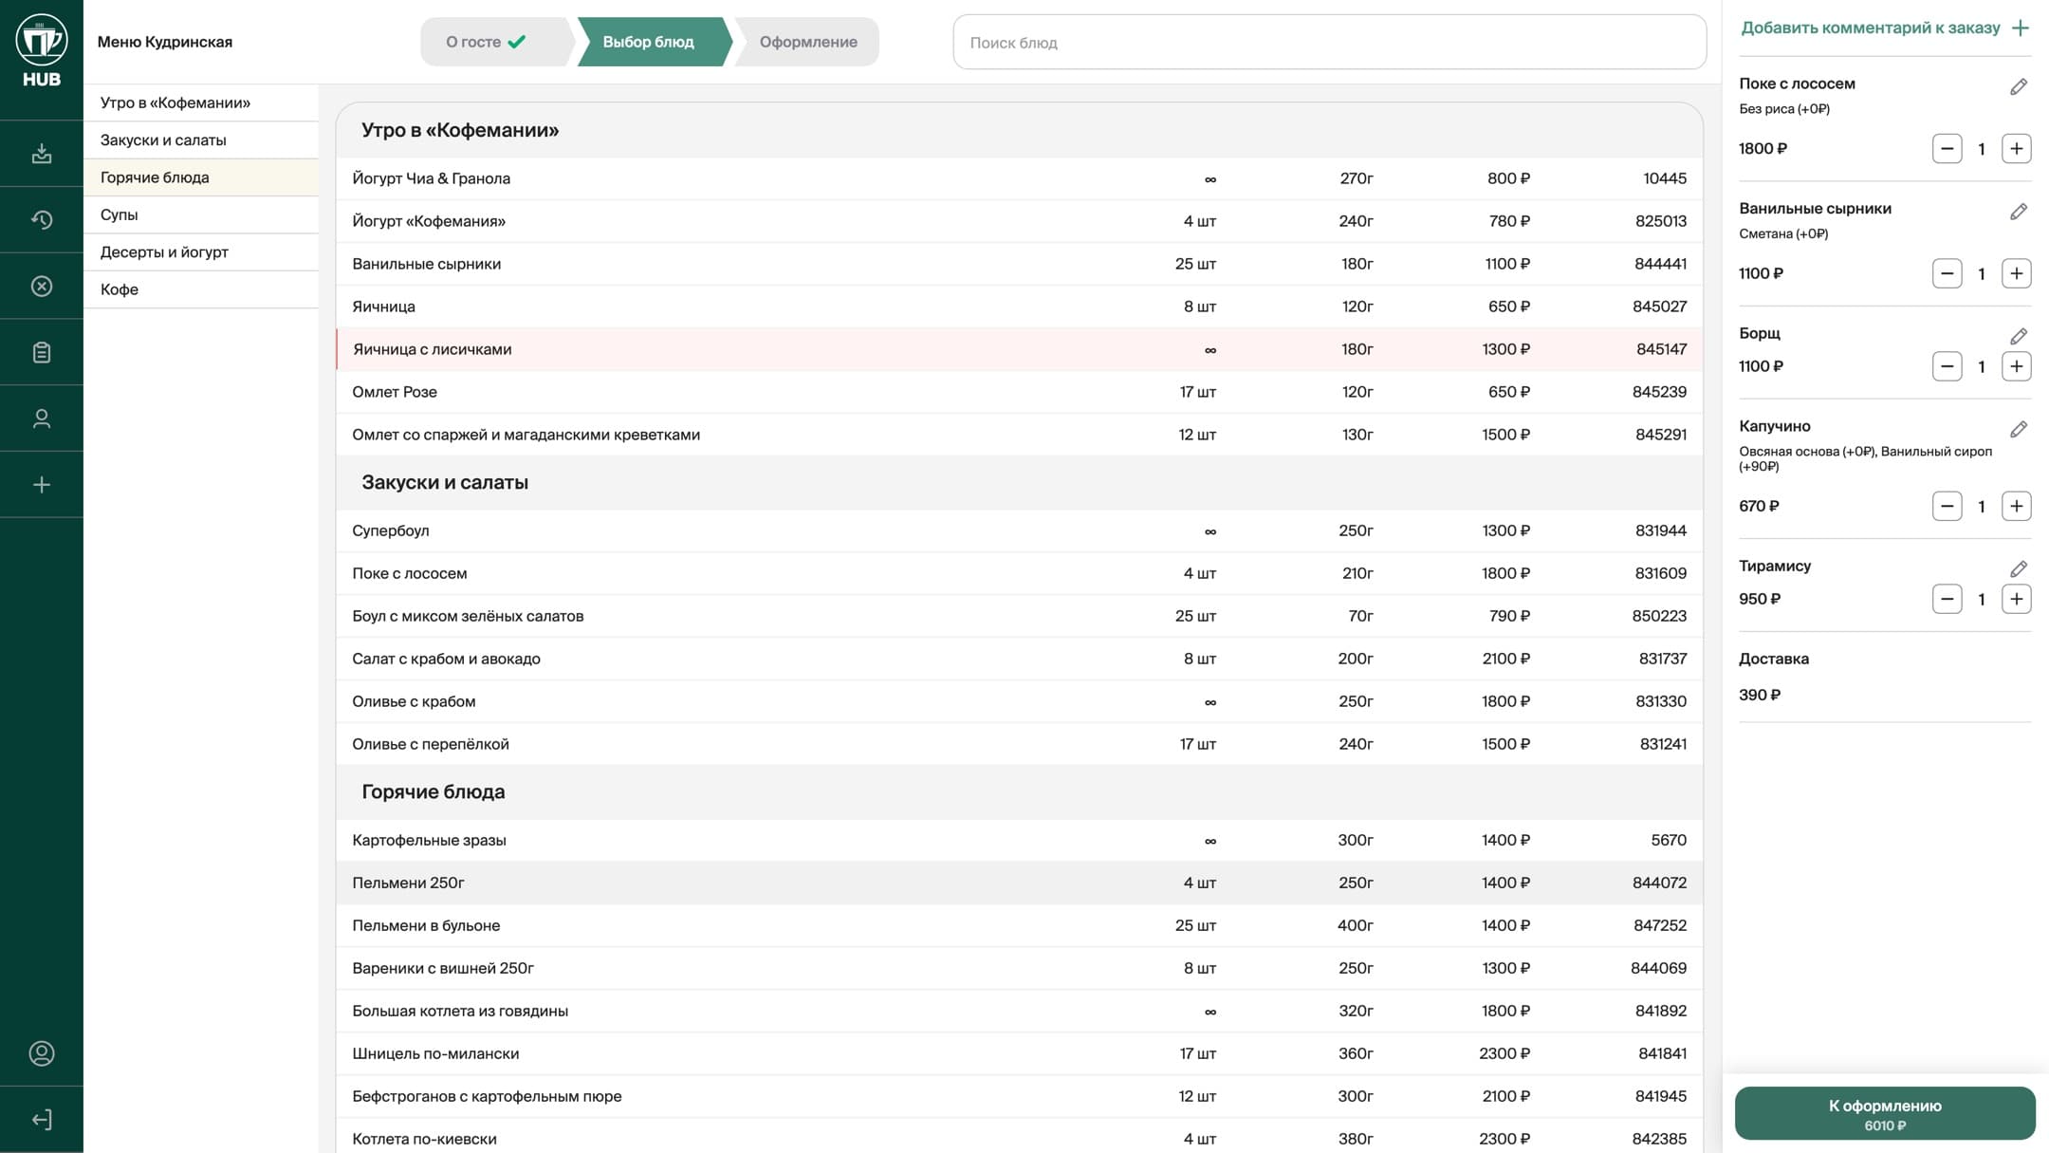Click the plus icon in sidebar
Viewport: 2049px width, 1153px height.
42,485
